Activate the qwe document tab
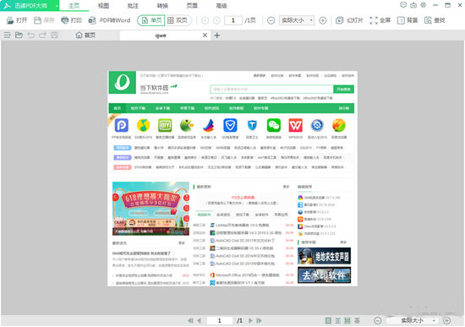Screen dimensions: 465x327 click(161, 35)
